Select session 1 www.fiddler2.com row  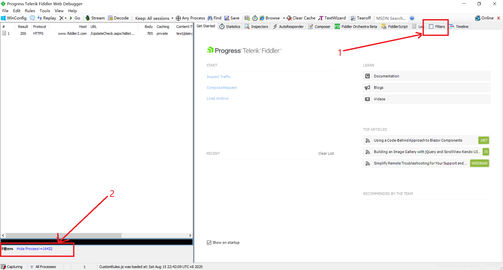coord(96,34)
